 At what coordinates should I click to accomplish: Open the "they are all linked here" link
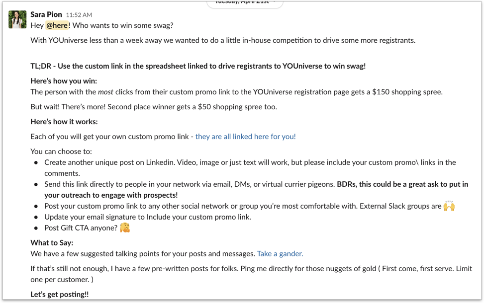point(245,137)
